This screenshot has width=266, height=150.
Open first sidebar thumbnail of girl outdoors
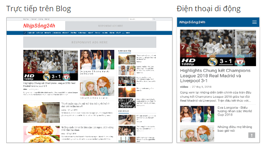[127, 59]
